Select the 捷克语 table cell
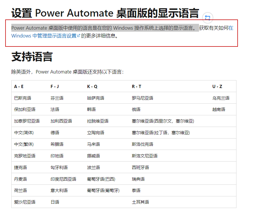The width and height of the screenshot is (260, 217). click(x=20, y=167)
